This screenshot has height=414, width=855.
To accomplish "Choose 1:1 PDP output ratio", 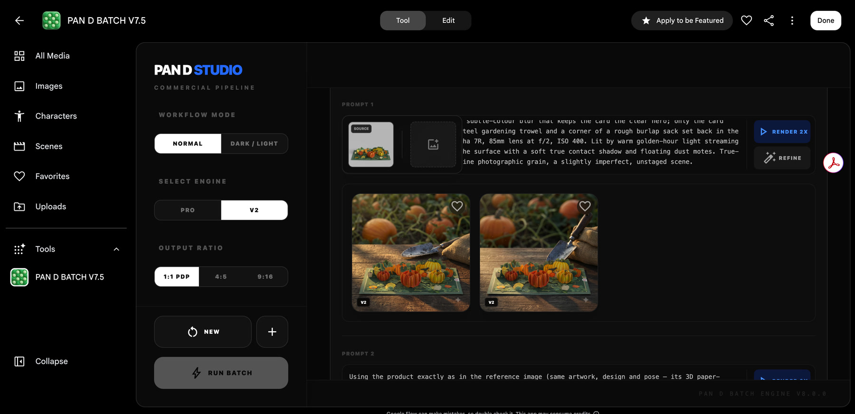I will 177,276.
